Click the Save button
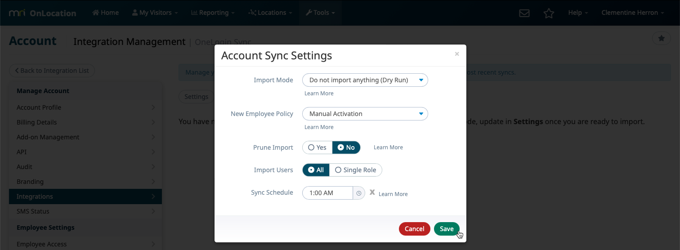The width and height of the screenshot is (680, 250). pyautogui.click(x=447, y=229)
